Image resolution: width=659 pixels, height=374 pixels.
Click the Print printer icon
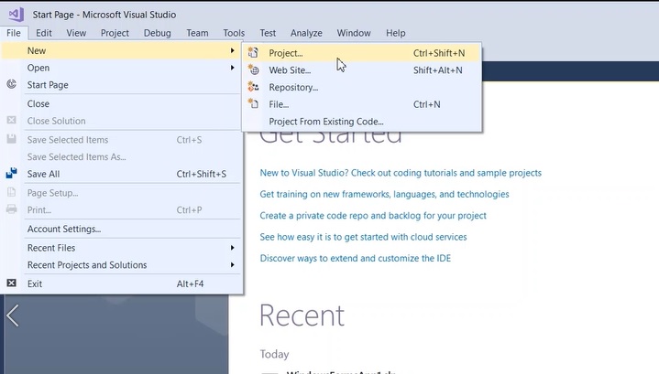[11, 209]
